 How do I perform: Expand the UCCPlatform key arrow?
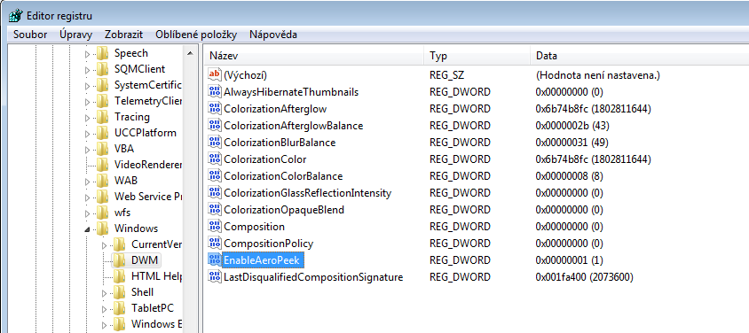87,134
